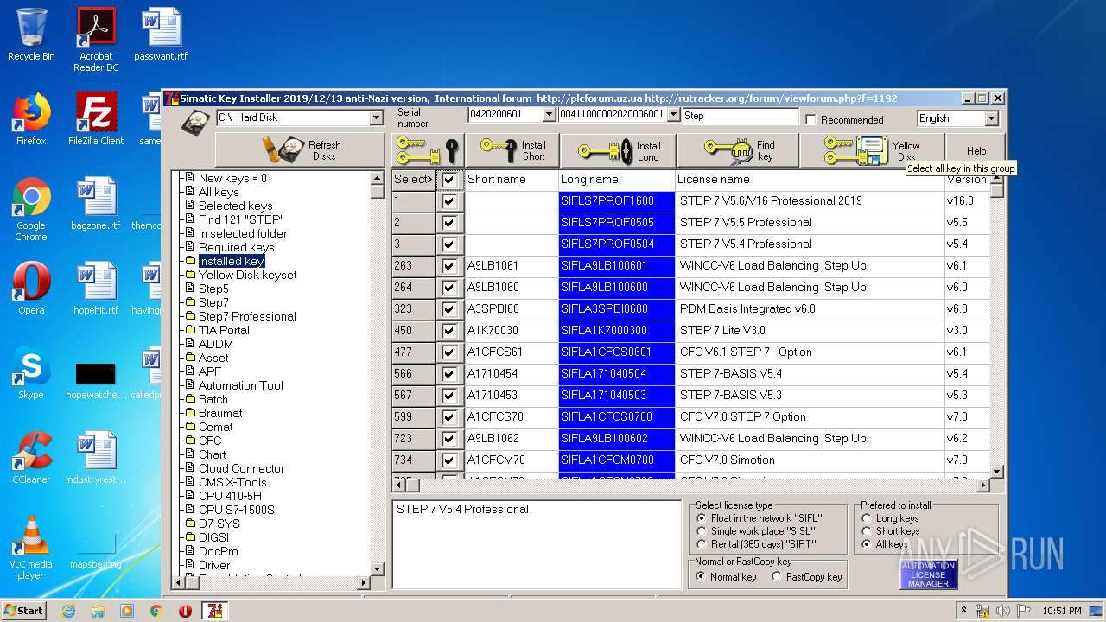Click the Step search text field
1106x622 pixels.
tap(741, 116)
